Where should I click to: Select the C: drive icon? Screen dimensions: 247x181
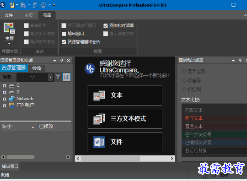point(11,86)
